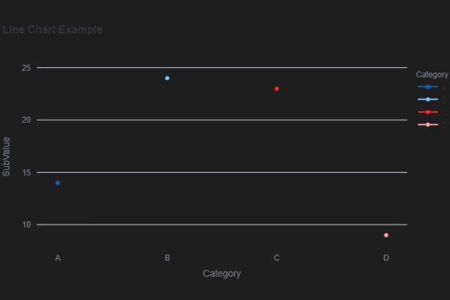The height and width of the screenshot is (300, 450).
Task: Click the y-axis tick label 20
Action: pyautogui.click(x=26, y=120)
